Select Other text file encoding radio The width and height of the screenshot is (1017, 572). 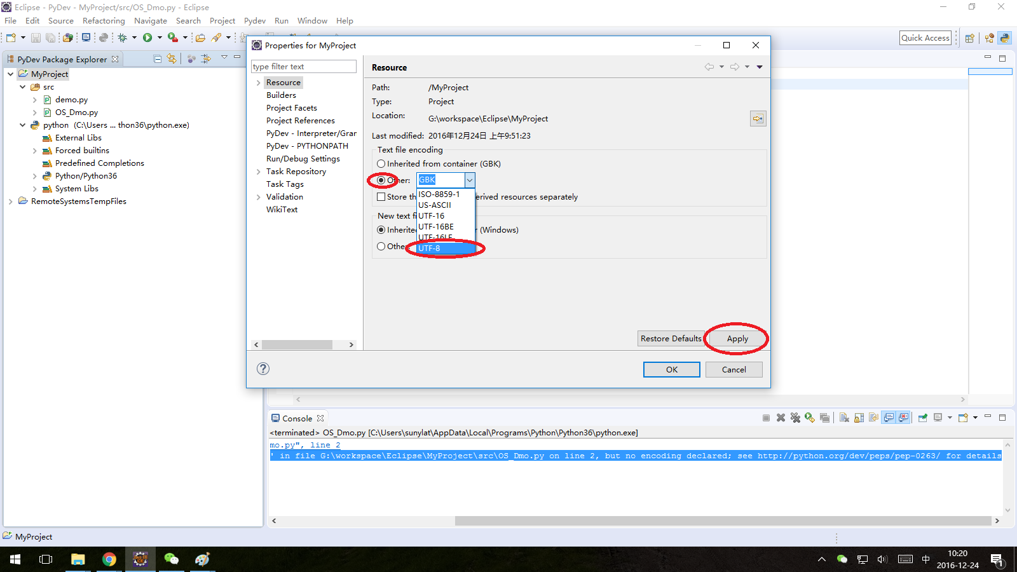click(381, 180)
